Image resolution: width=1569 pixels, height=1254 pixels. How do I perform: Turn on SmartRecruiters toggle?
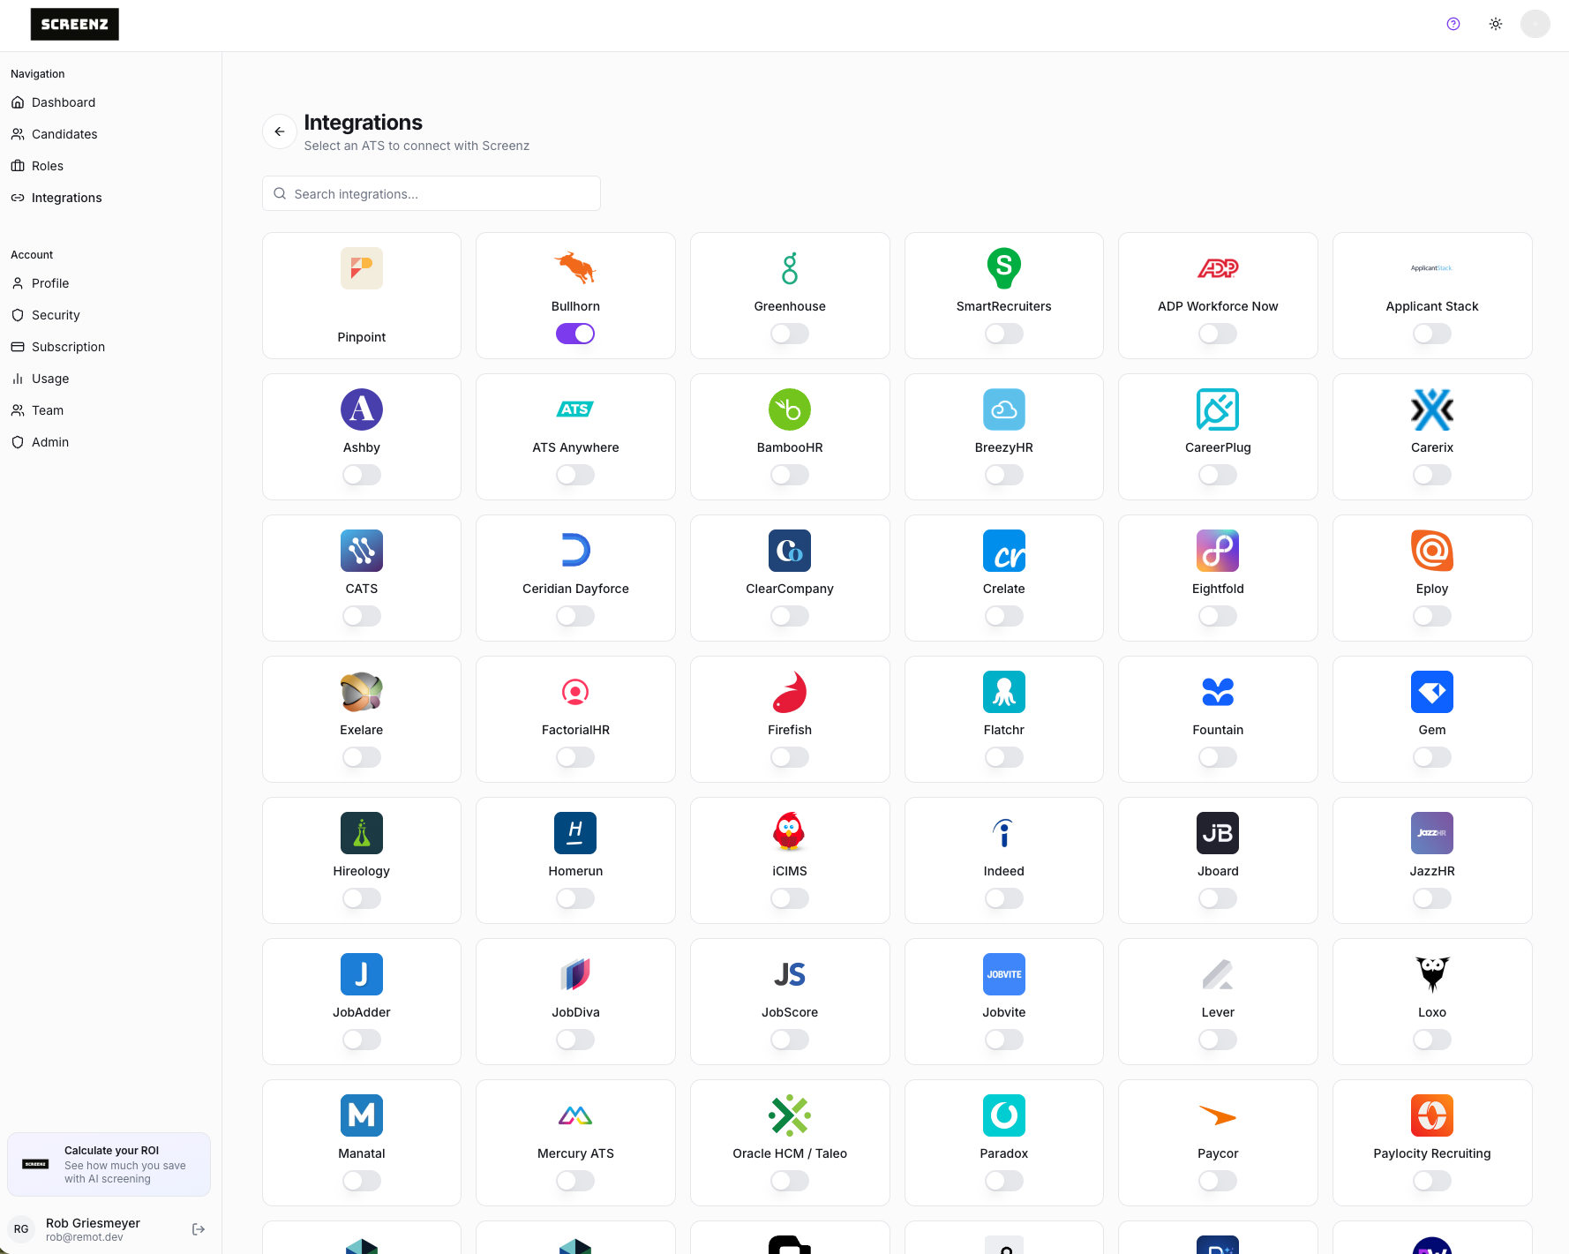point(1004,334)
